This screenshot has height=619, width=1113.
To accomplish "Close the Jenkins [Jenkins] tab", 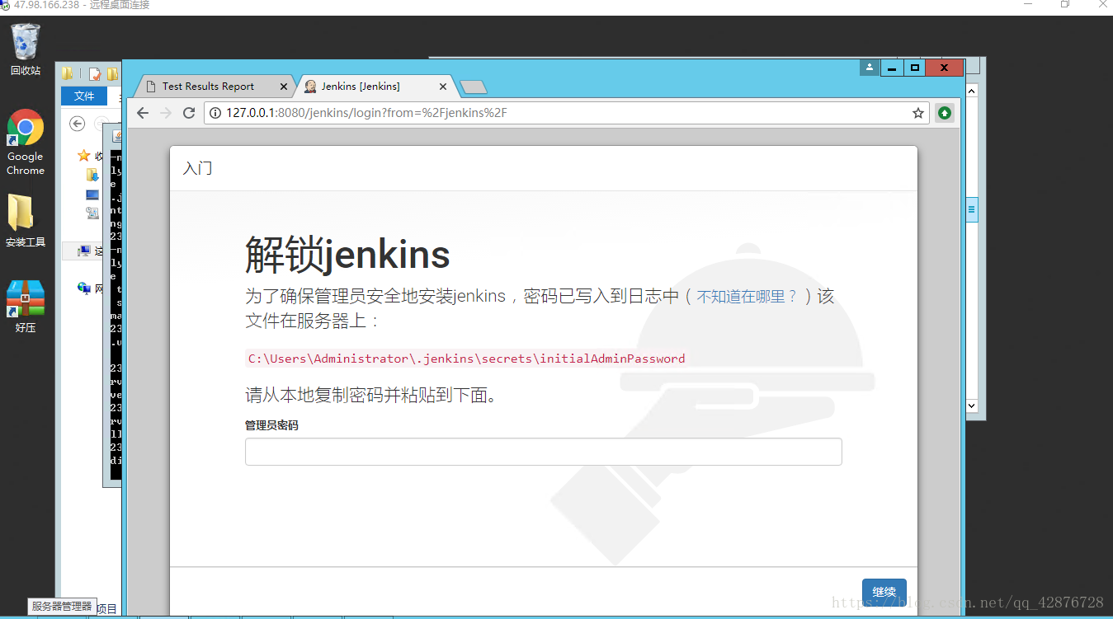I will click(x=443, y=87).
